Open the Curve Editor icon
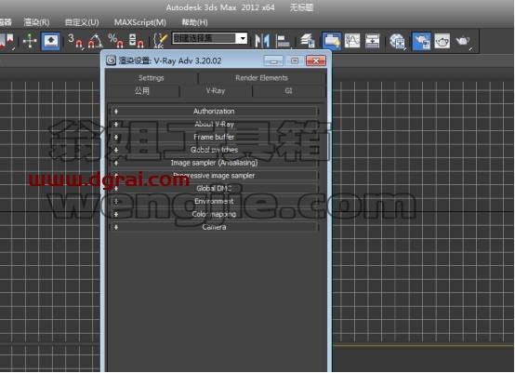This screenshot has height=373, width=515. 352,41
